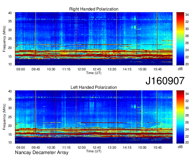Select the J160907 observation label

coord(165,81)
